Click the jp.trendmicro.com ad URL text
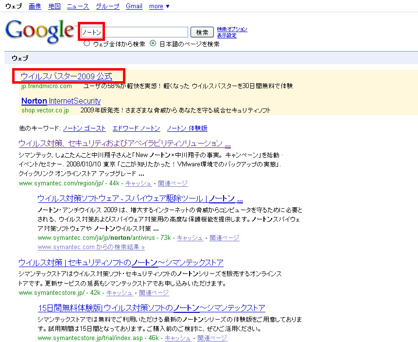418x342 pixels. click(x=46, y=86)
